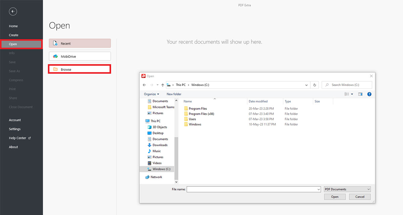Open the PDF Documents file type dropdown

(x=347, y=189)
